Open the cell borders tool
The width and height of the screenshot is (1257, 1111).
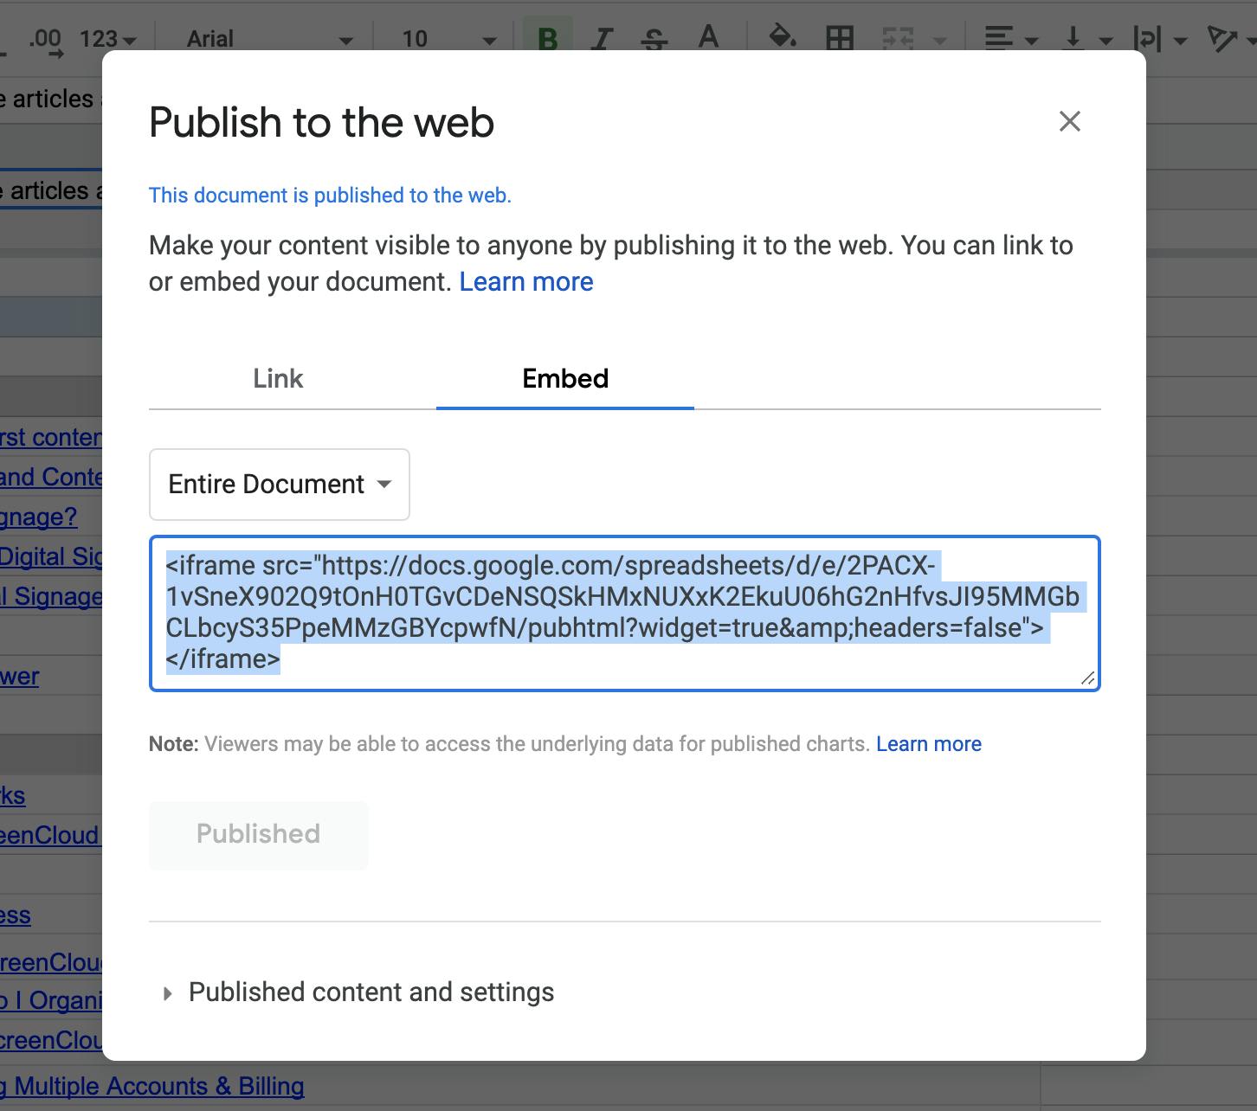[839, 38]
